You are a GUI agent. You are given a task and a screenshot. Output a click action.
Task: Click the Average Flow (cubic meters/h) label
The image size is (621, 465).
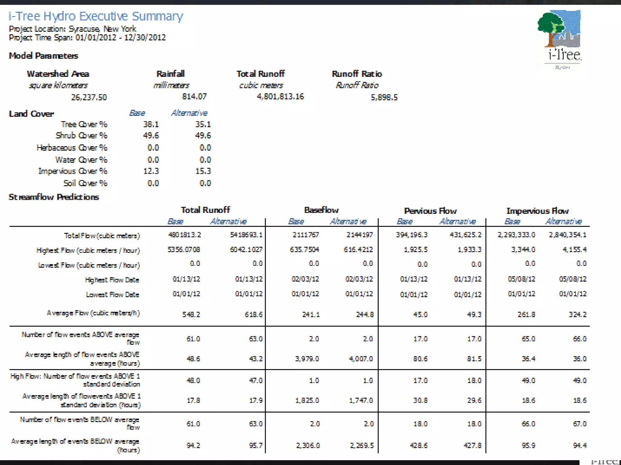pyautogui.click(x=93, y=313)
